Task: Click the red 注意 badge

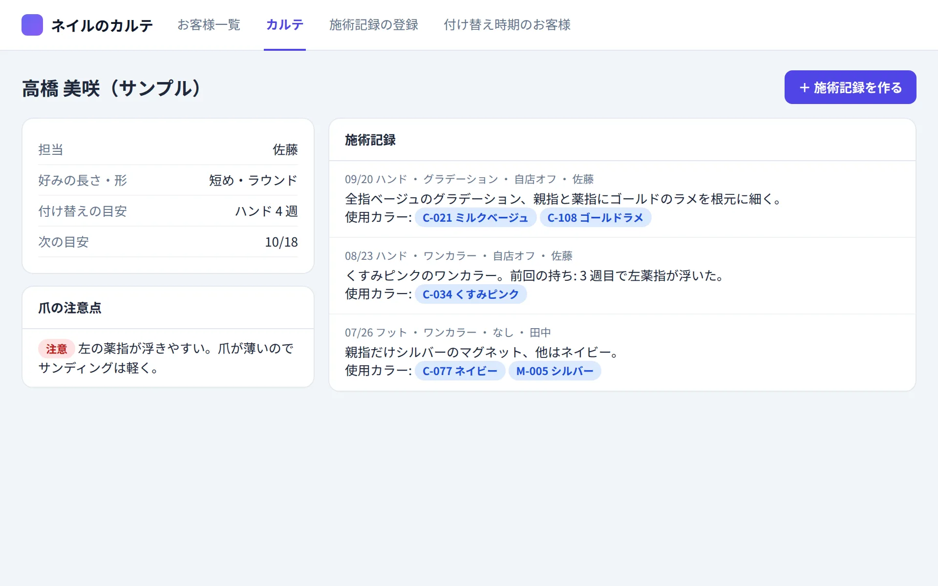Action: [x=57, y=349]
